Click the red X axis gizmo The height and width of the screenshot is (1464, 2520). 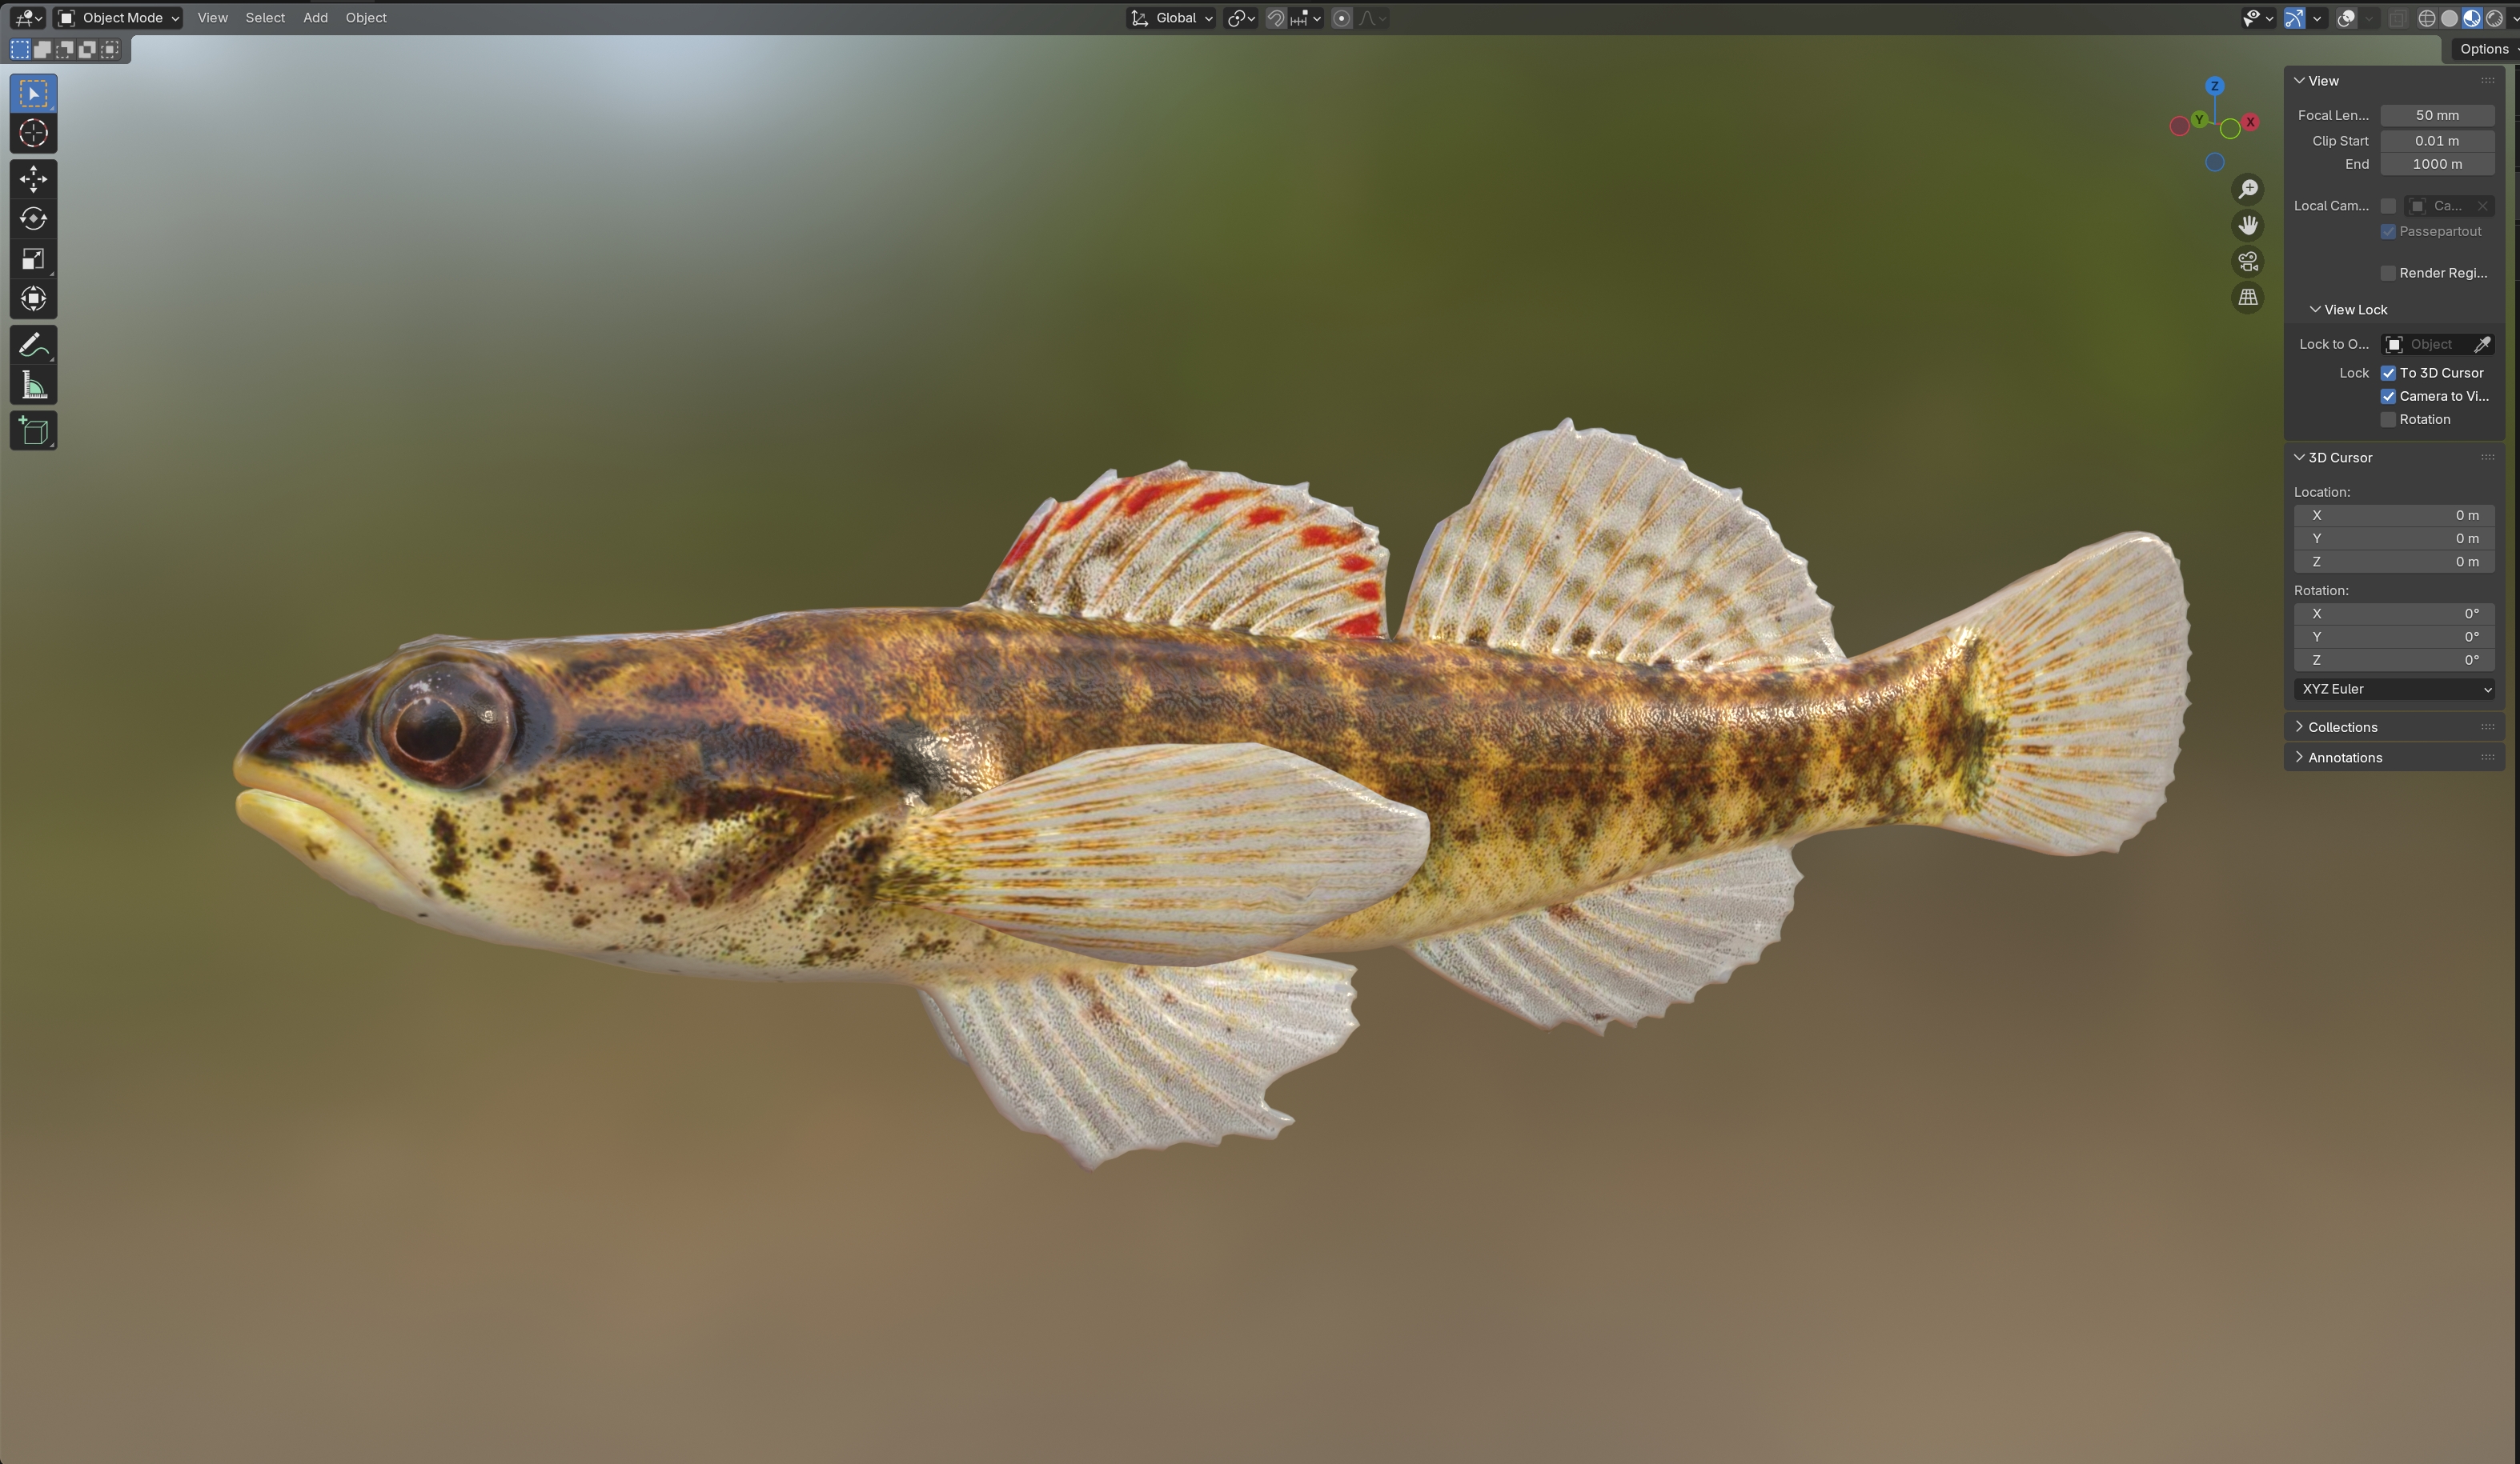click(2250, 122)
